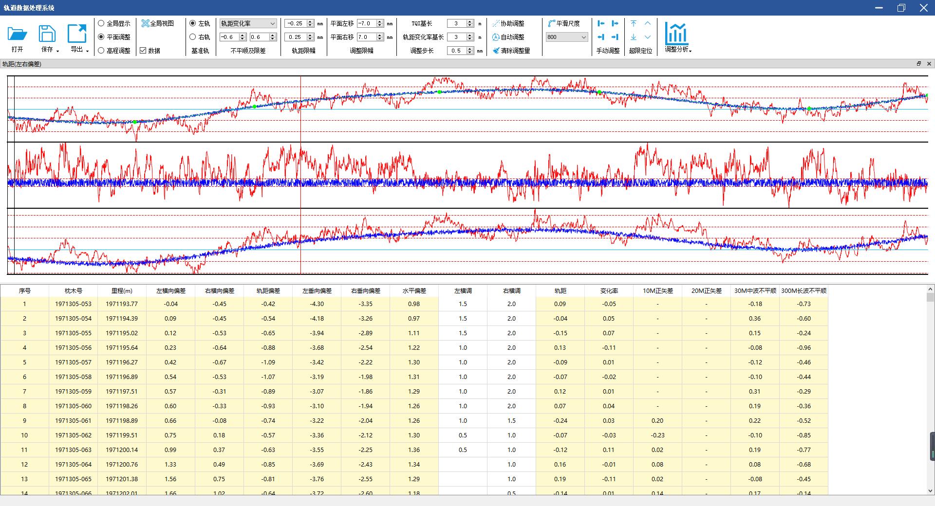
Task: Focus the 平面右移 7.0 field
Action: click(366, 37)
